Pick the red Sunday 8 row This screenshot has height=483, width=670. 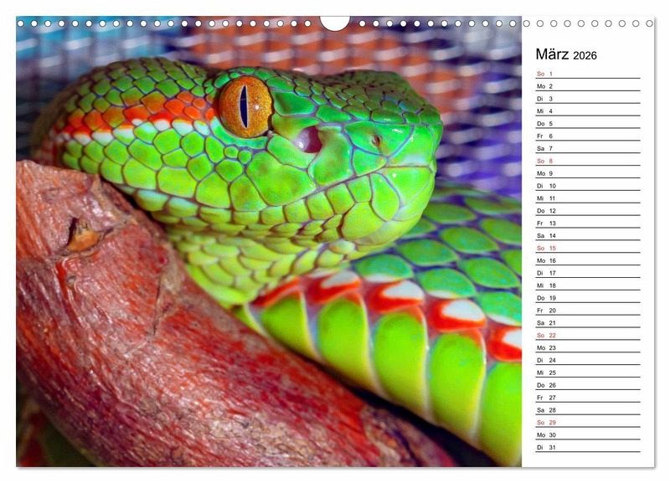[x=587, y=161]
